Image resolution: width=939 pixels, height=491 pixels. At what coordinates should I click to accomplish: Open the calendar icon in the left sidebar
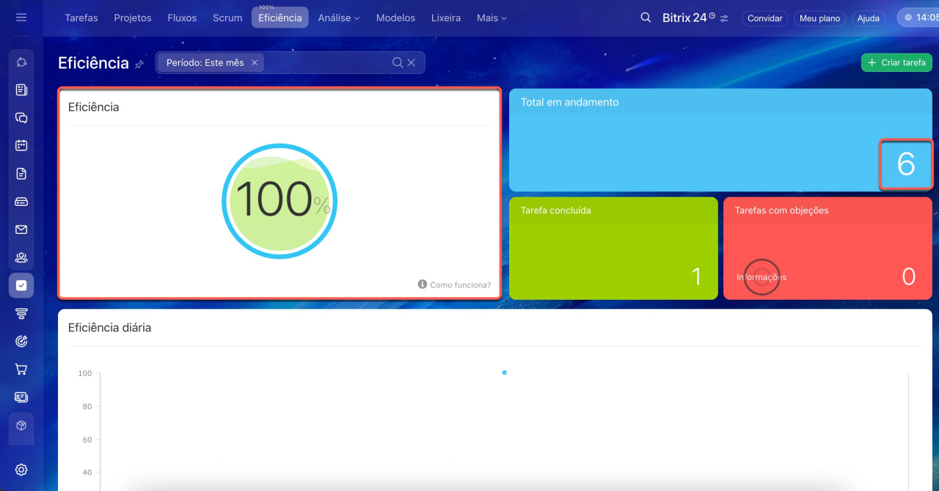[x=21, y=146]
